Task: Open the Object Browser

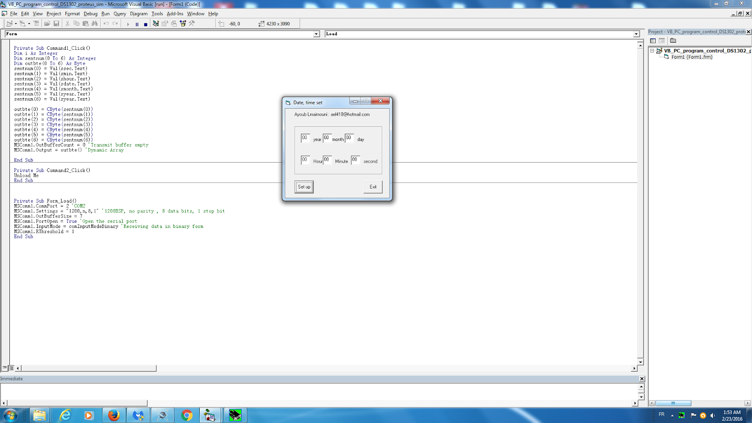Action: coord(182,23)
